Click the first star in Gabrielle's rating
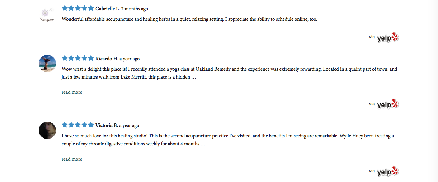Screen dimensions: 438x182 [65, 8]
